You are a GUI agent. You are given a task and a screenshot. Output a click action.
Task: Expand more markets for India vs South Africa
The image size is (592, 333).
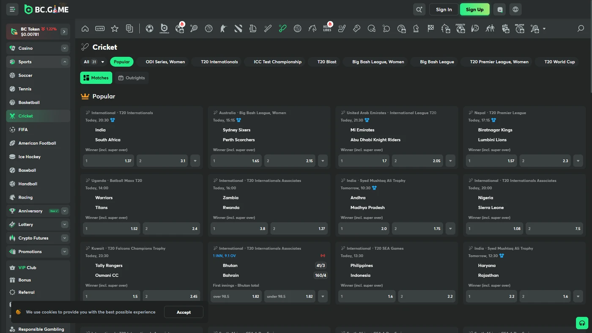click(195, 161)
